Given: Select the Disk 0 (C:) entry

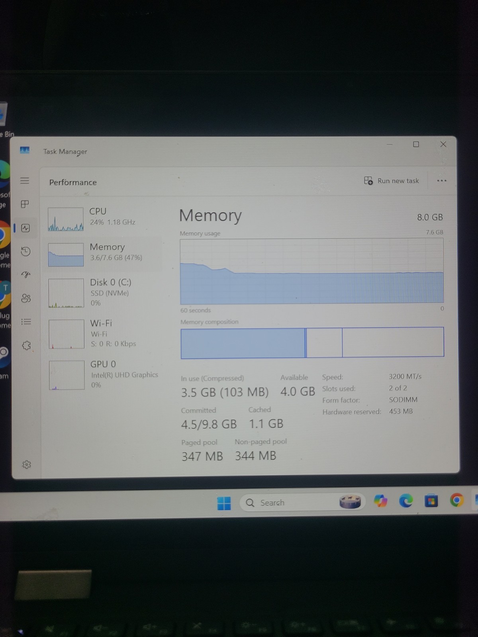Looking at the screenshot, I should point(105,293).
